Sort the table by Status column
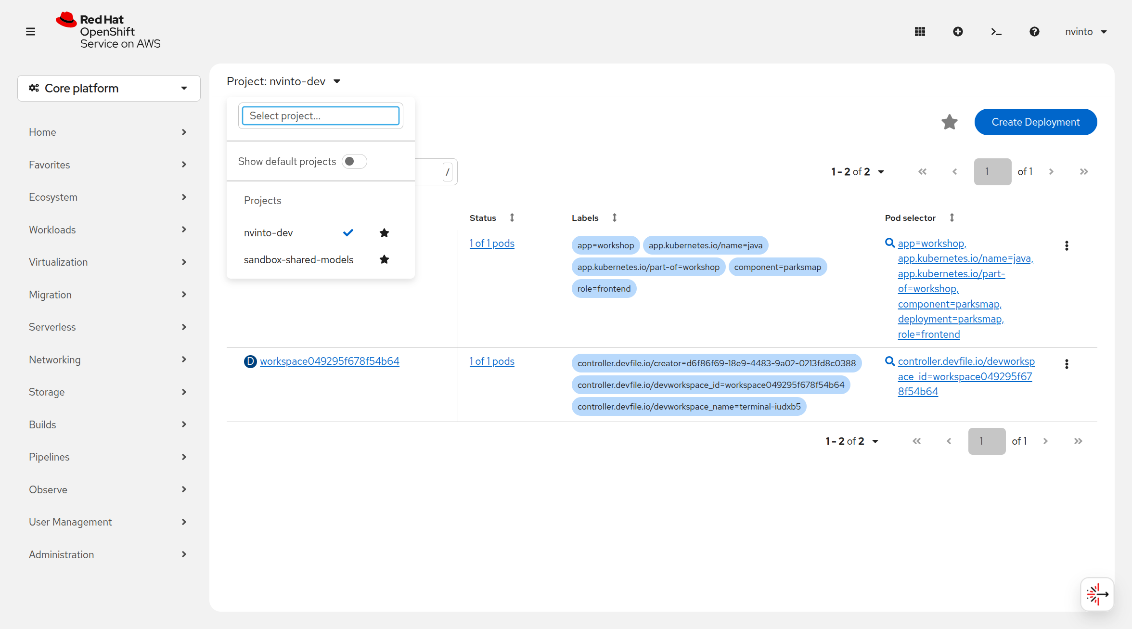This screenshot has width=1132, height=629. (512, 218)
